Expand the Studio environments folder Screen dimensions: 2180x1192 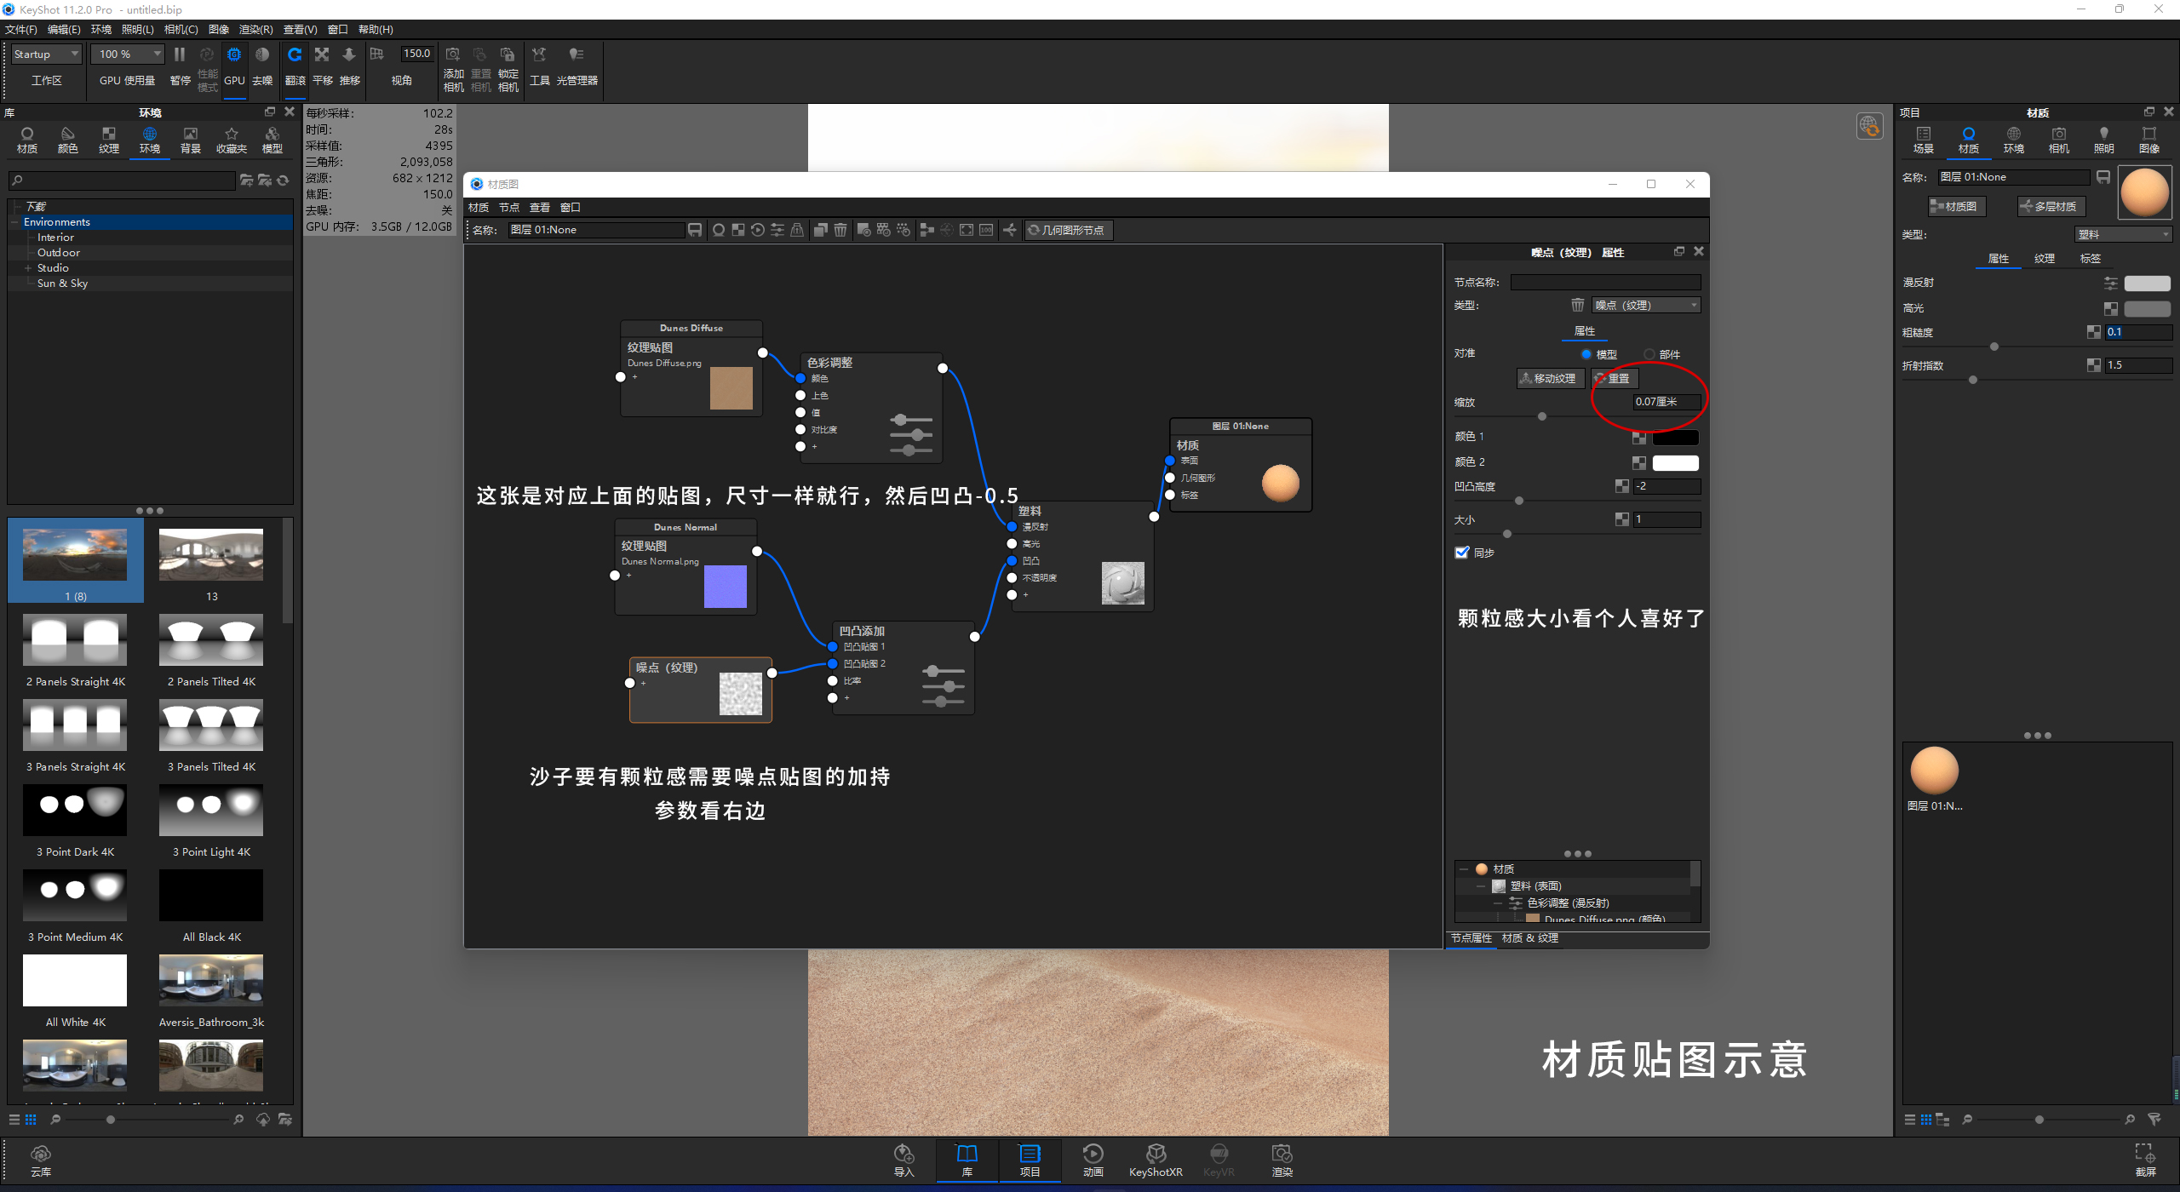click(x=28, y=268)
